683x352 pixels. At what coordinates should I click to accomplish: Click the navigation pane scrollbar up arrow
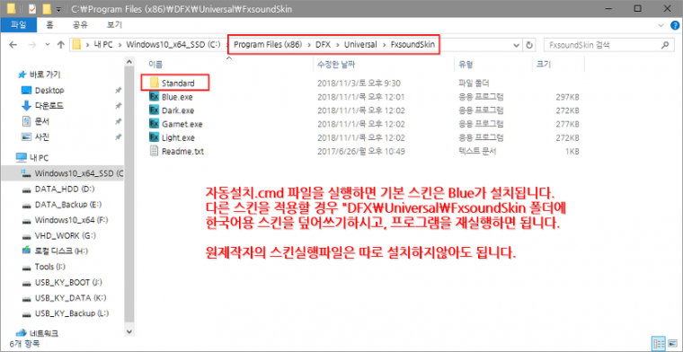[129, 62]
